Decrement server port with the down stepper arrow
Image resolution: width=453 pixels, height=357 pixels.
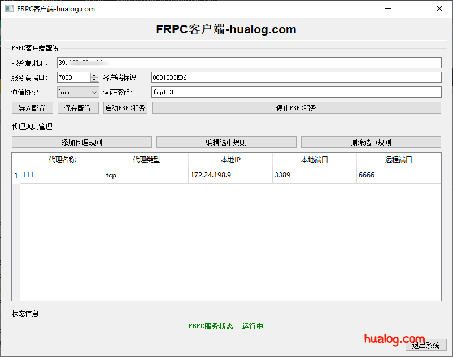click(94, 80)
